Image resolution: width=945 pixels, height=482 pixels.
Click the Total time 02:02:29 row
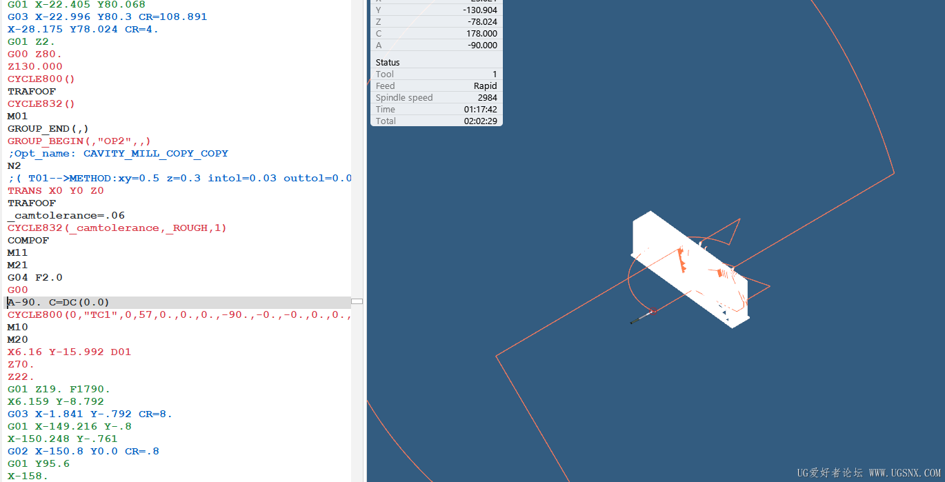(436, 121)
